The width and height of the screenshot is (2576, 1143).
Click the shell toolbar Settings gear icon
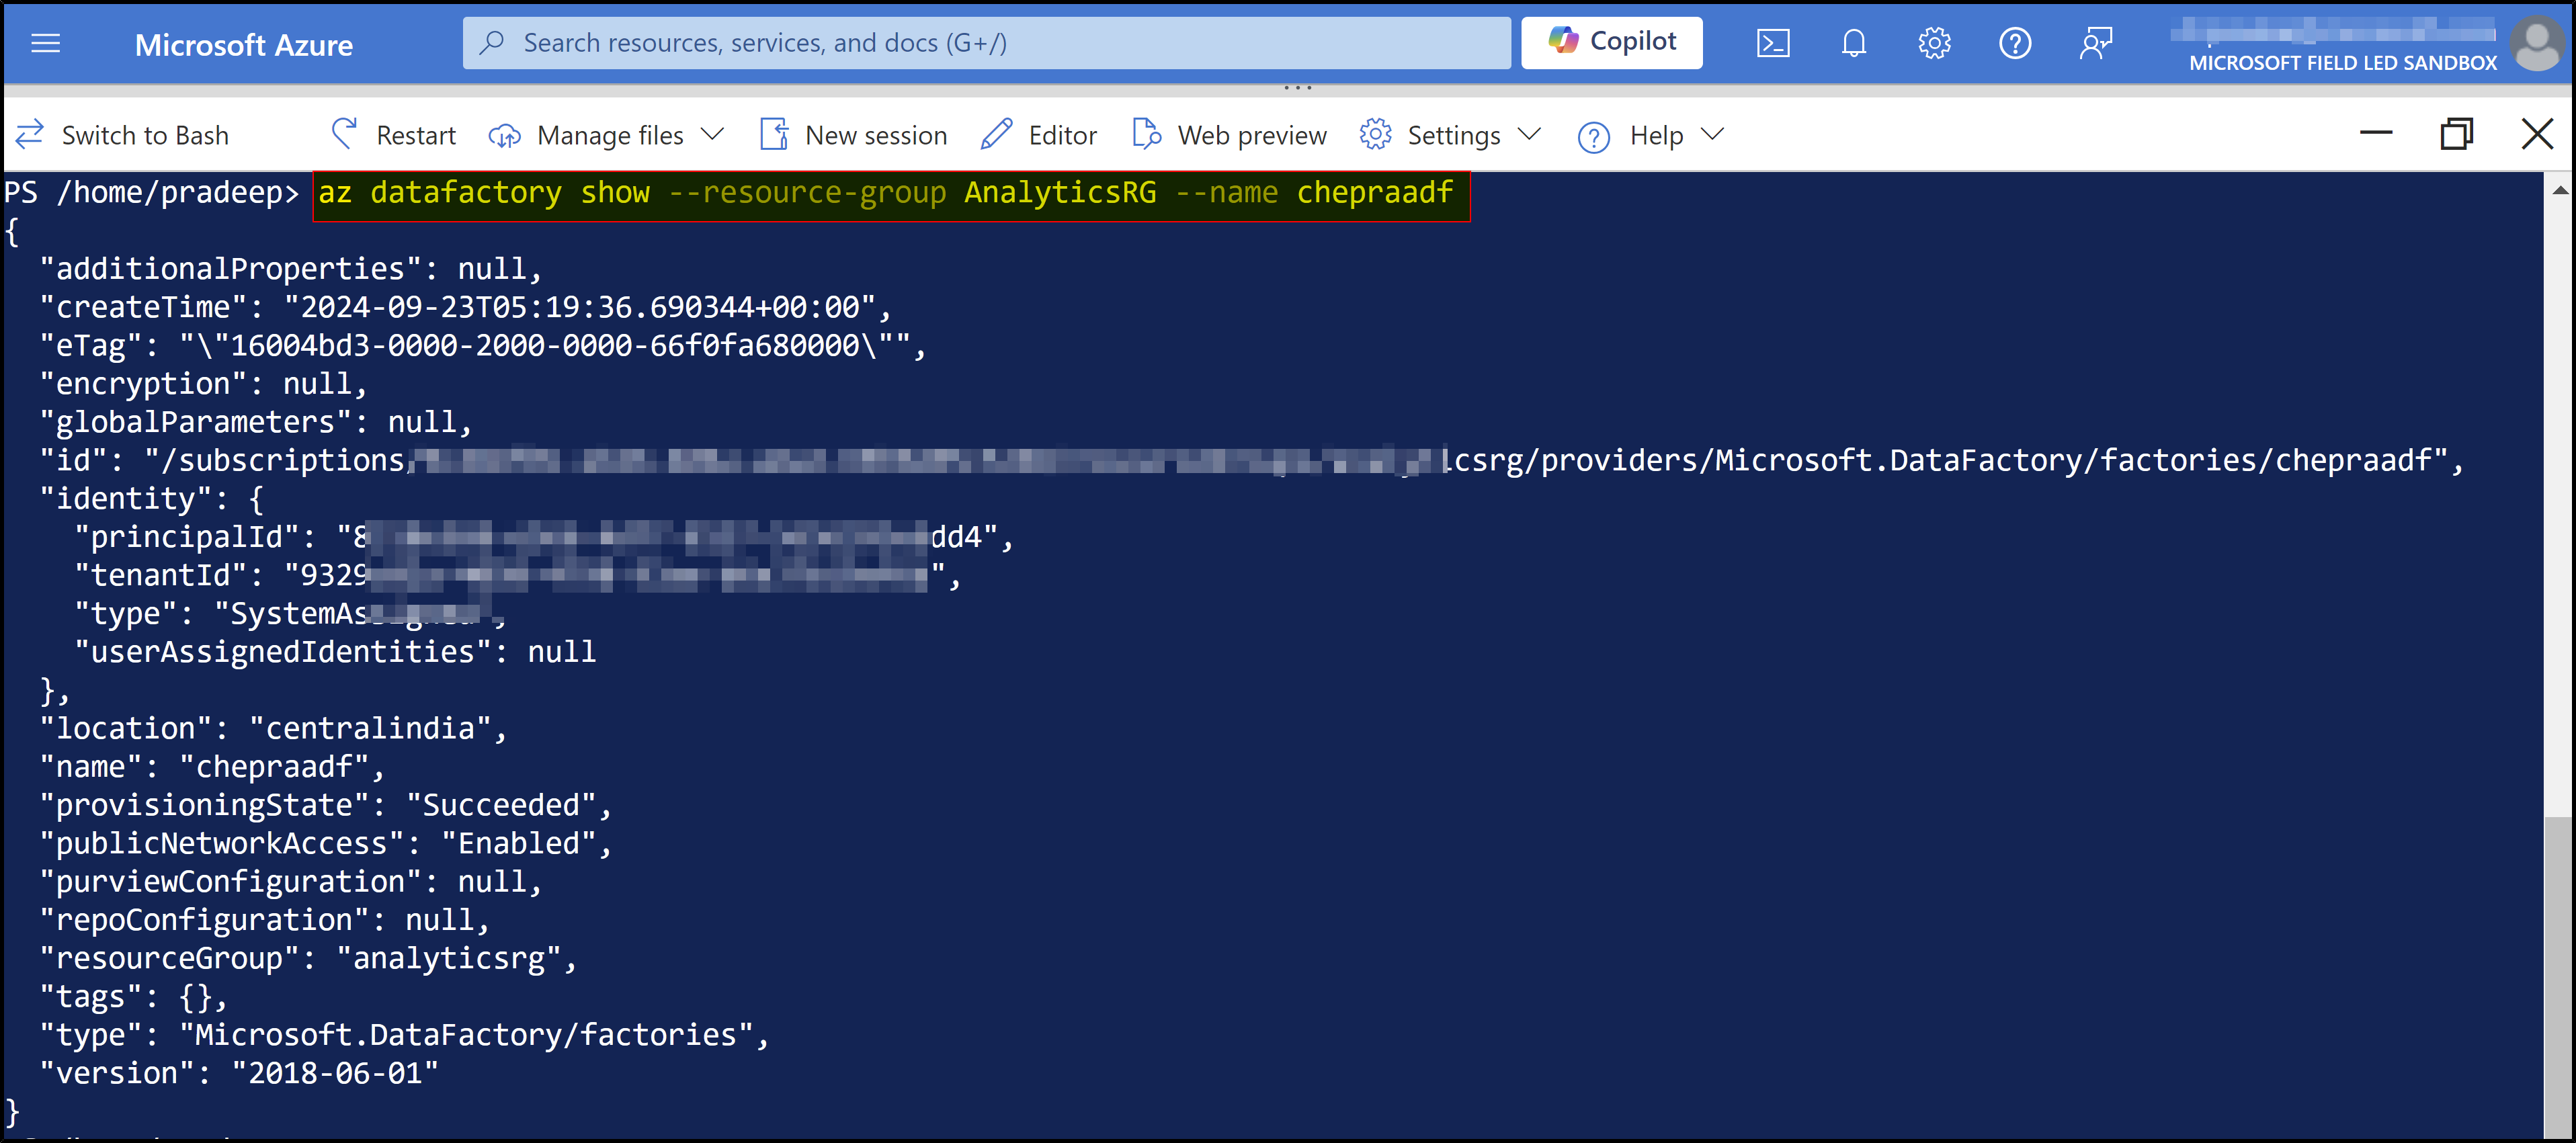point(1375,134)
